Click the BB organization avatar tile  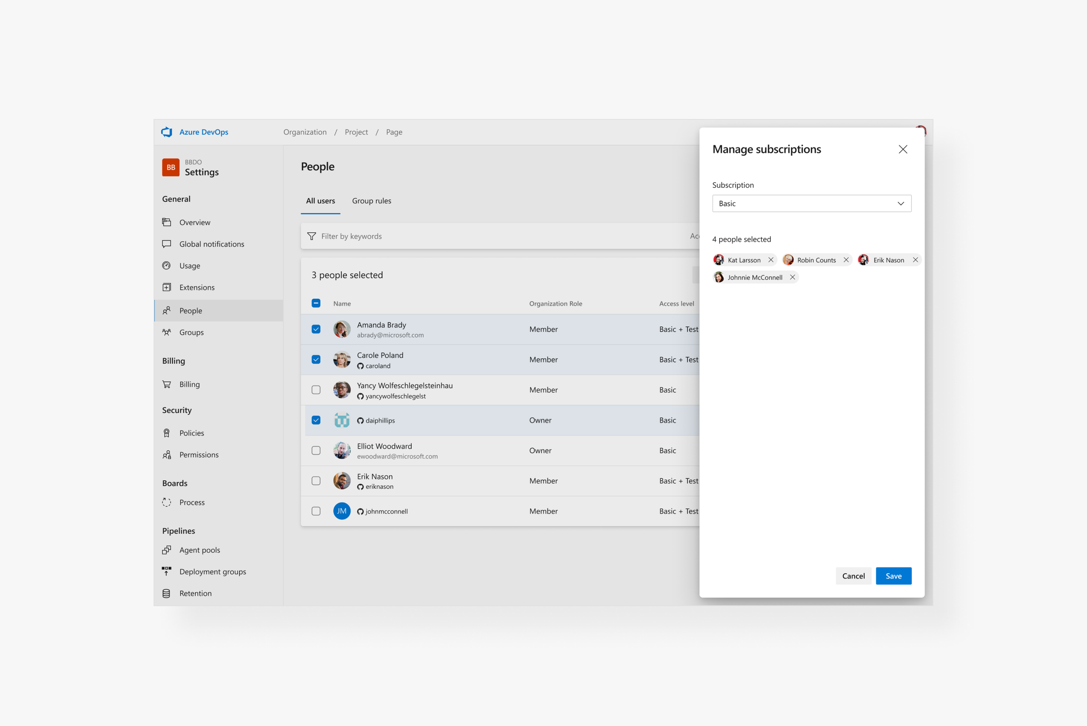tap(171, 168)
